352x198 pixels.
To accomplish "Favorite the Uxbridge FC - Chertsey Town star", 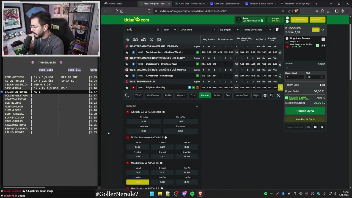I will pos(127,64).
